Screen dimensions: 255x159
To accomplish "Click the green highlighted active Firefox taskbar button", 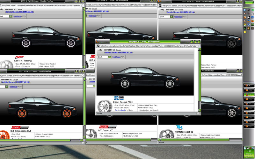I will click(x=249, y=94).
